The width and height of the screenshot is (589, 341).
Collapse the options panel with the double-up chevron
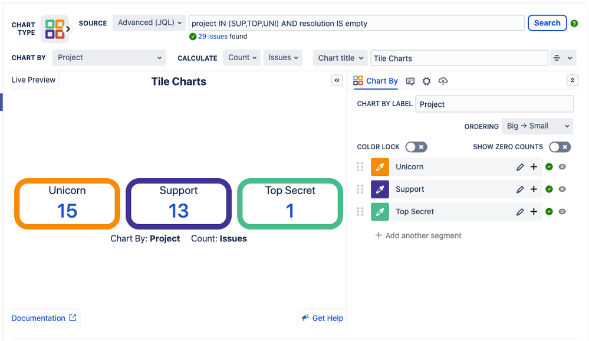click(572, 80)
